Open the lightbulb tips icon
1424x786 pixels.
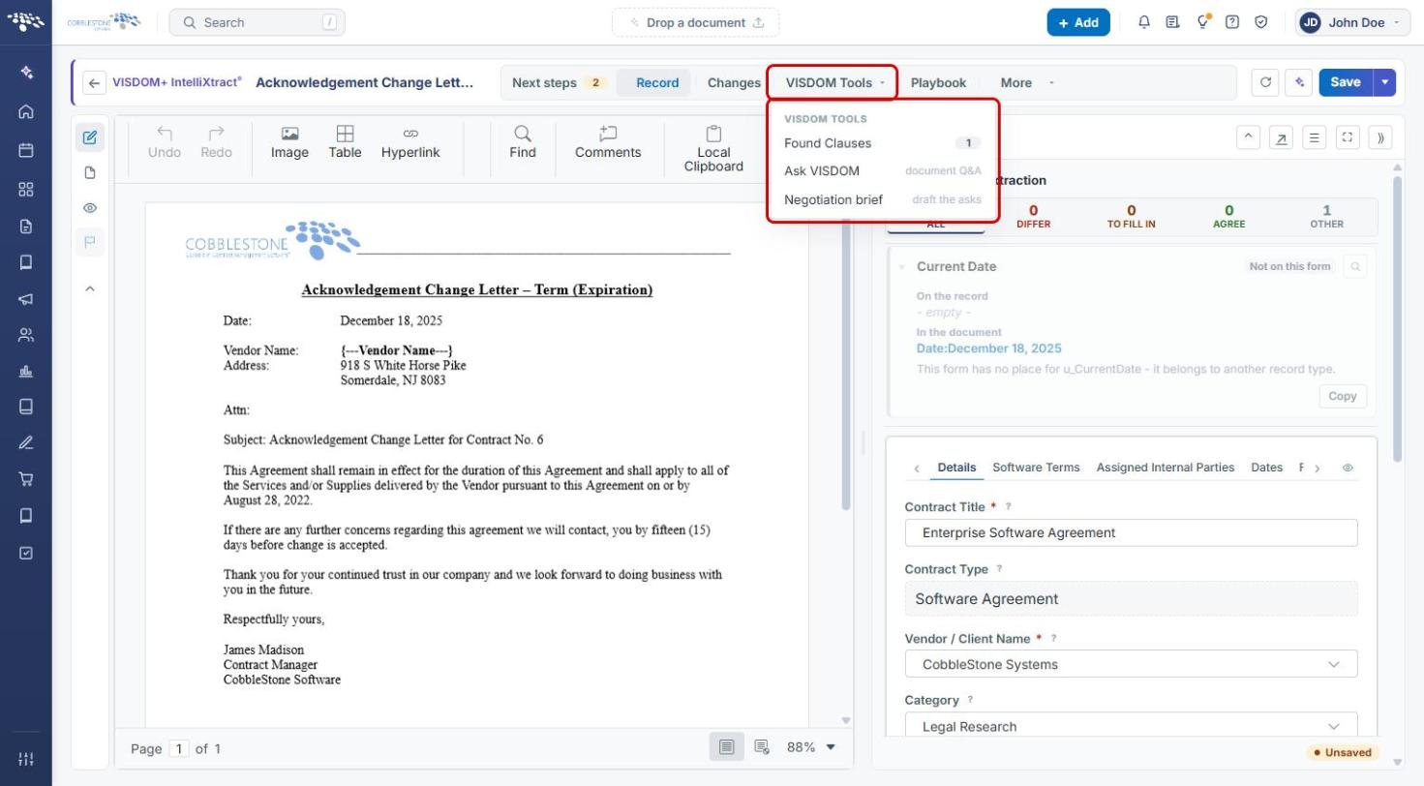(x=1203, y=22)
